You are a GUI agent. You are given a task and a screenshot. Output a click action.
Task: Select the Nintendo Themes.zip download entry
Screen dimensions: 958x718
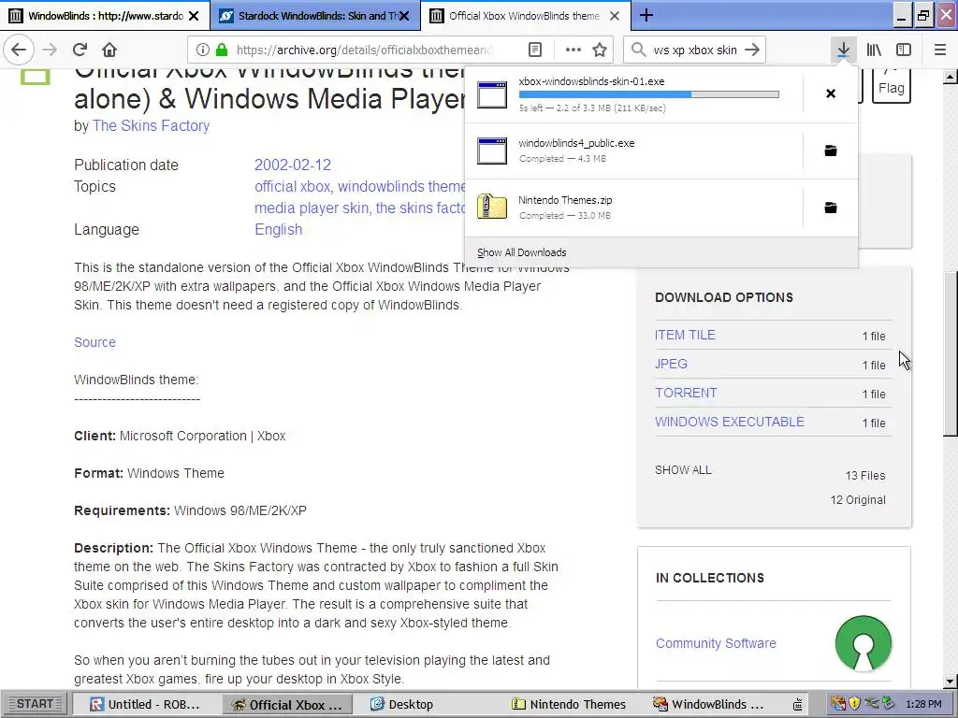click(633, 208)
